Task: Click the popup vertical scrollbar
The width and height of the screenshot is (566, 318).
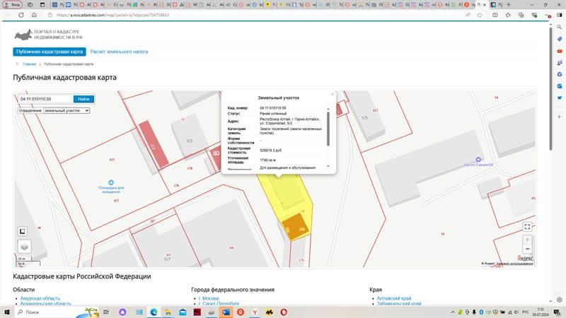Action: click(x=328, y=127)
